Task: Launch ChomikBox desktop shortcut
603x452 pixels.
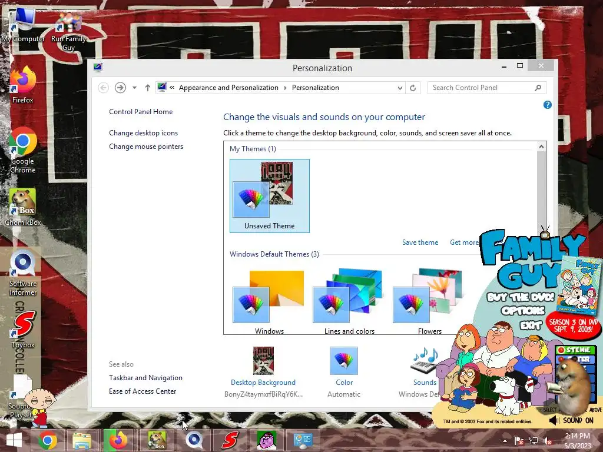Action: pos(23,207)
